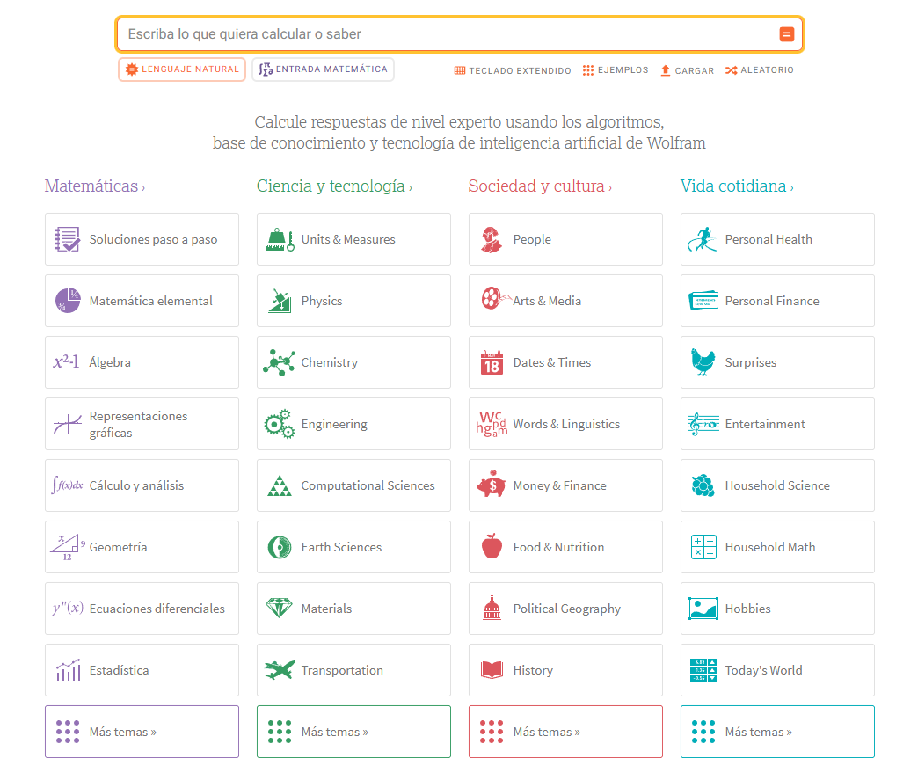The height and width of the screenshot is (773, 918).
Task: Expand the Matemáticas category heading
Action: point(94,186)
